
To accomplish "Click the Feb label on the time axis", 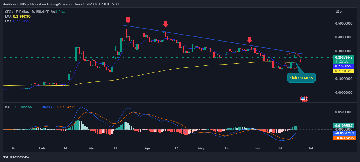I will 42,148.
